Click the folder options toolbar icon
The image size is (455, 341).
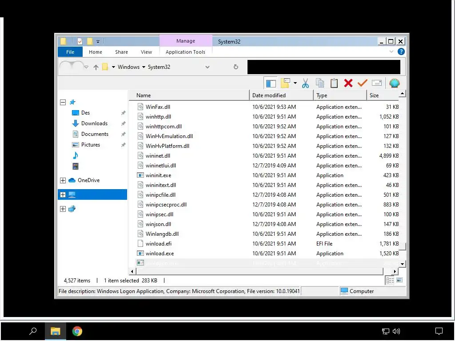coord(285,83)
